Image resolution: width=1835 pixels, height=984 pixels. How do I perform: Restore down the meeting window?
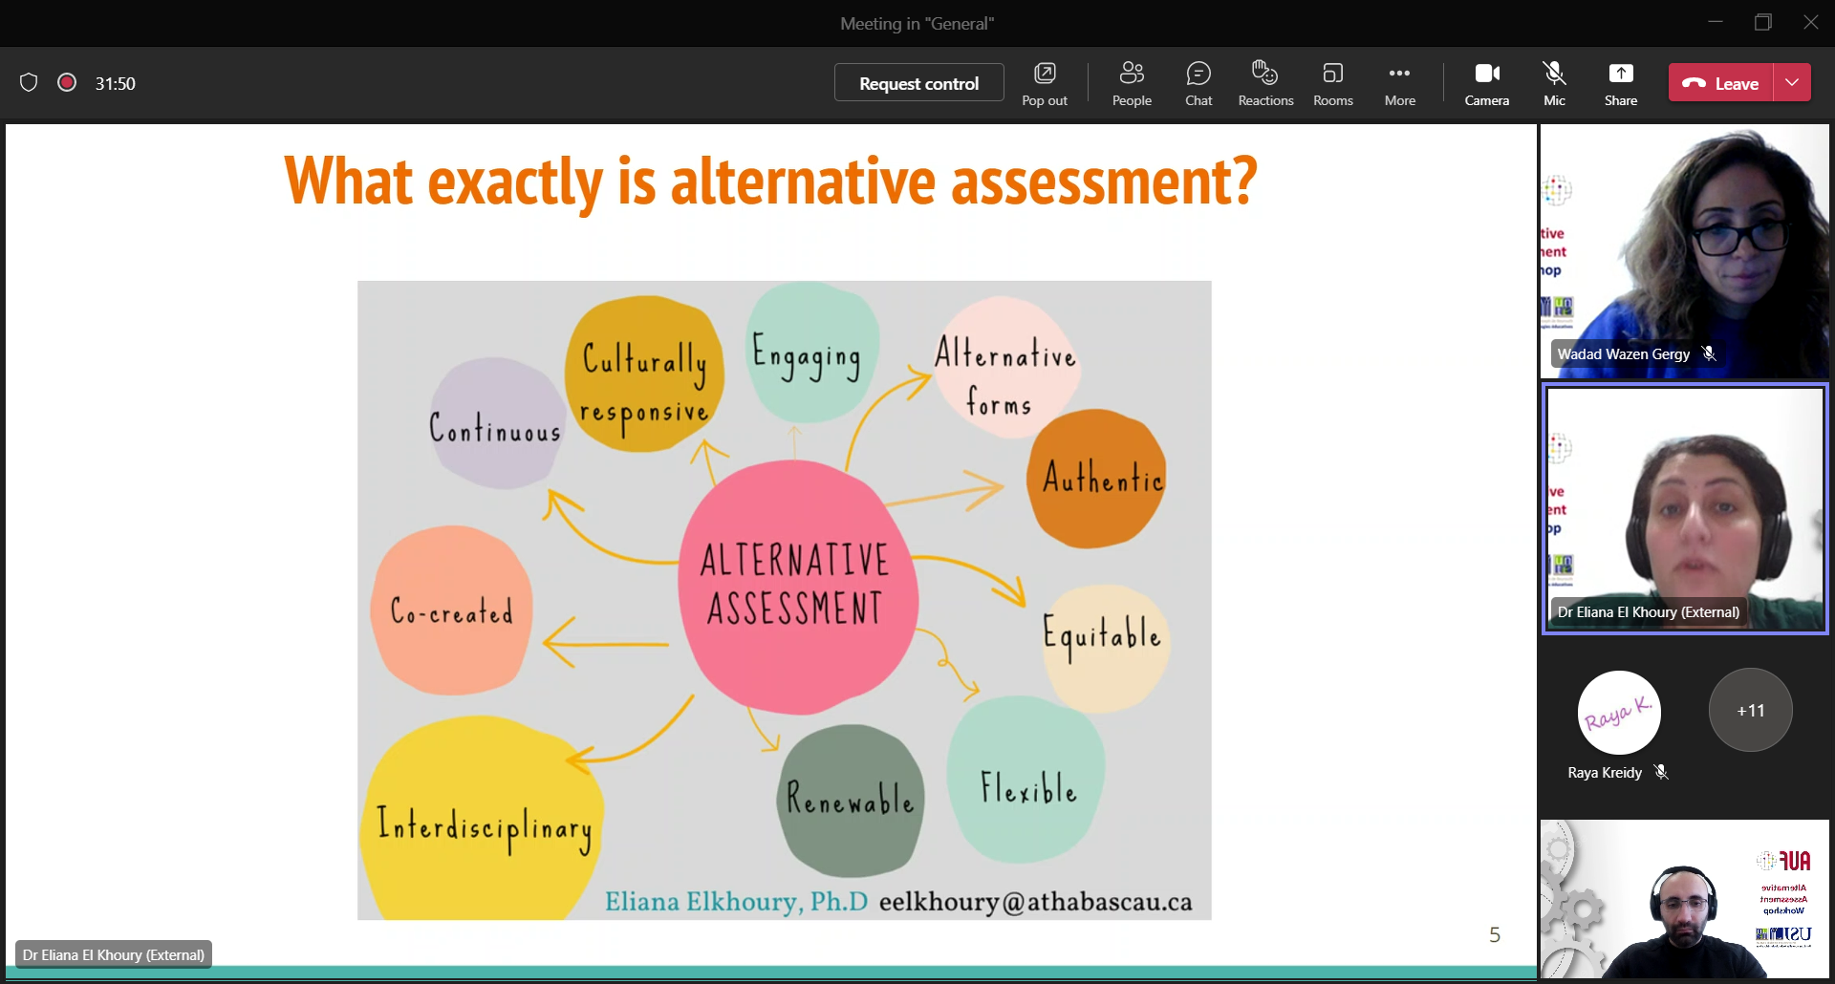point(1763,22)
